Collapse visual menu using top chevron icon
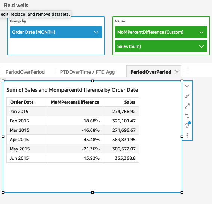Screen dimensions: 212x204 pos(187,86)
